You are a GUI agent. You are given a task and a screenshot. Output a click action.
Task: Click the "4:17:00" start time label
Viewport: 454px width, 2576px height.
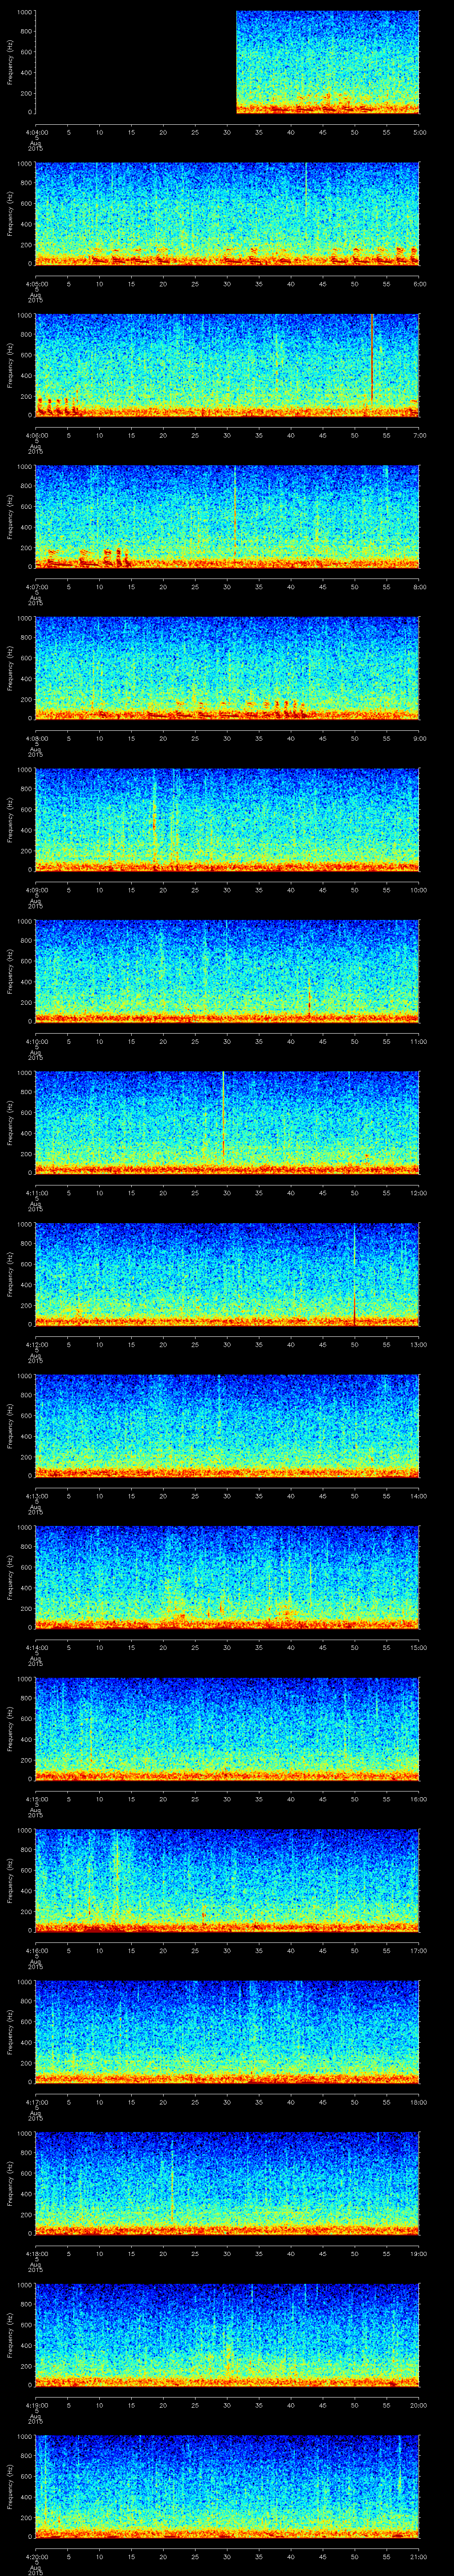[x=36, y=2101]
